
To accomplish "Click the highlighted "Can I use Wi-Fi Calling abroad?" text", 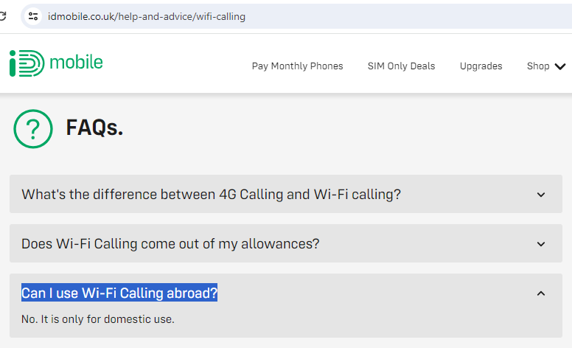I will pyautogui.click(x=119, y=293).
